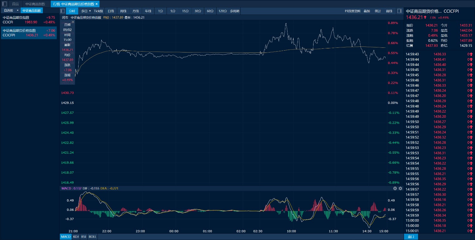
Task: Open the 多周期 multi-period view
Action: tap(235, 11)
